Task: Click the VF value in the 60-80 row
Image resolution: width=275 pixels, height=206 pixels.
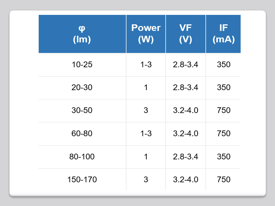Action: [x=185, y=134]
